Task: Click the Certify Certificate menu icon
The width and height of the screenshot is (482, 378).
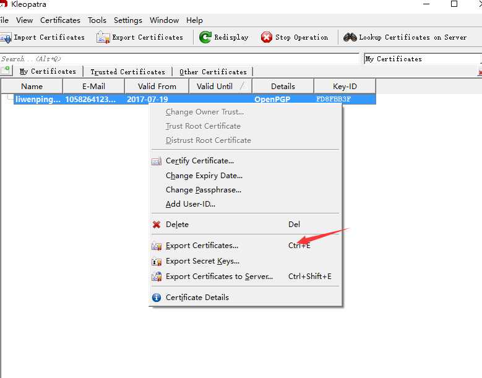Action: click(157, 161)
